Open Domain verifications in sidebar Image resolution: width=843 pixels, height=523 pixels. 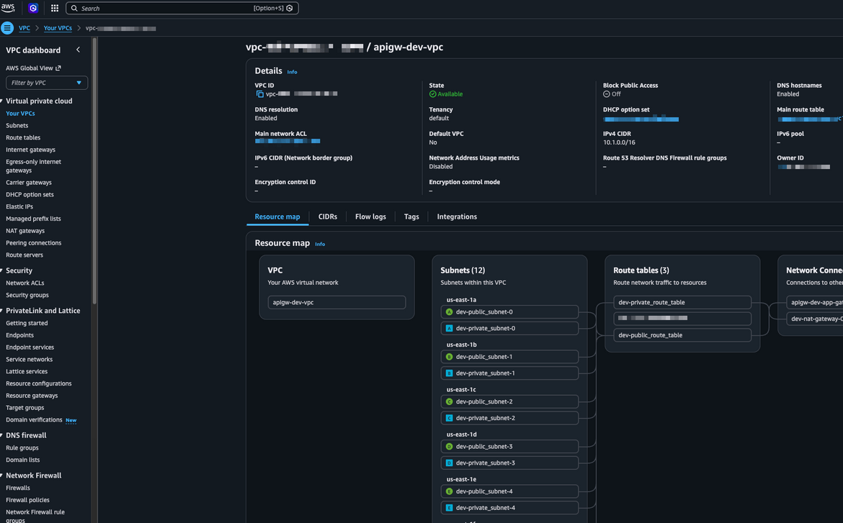pos(34,420)
